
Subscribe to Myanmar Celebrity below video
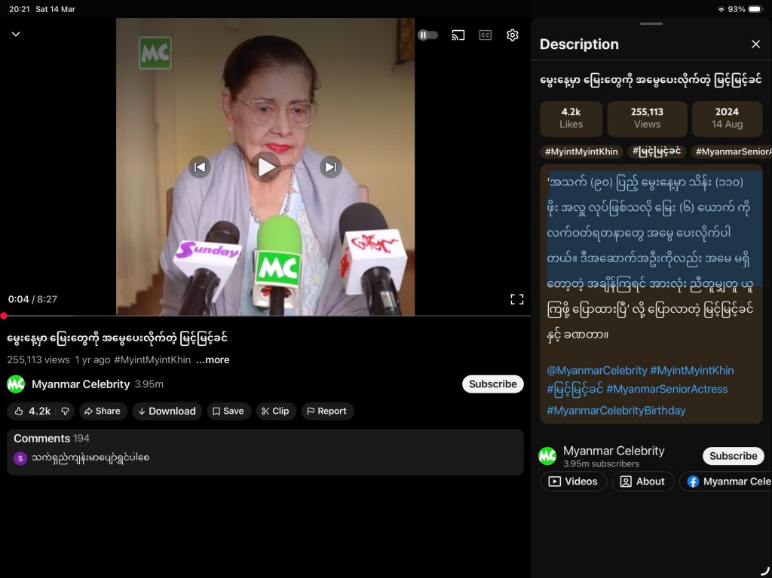pyautogui.click(x=492, y=384)
